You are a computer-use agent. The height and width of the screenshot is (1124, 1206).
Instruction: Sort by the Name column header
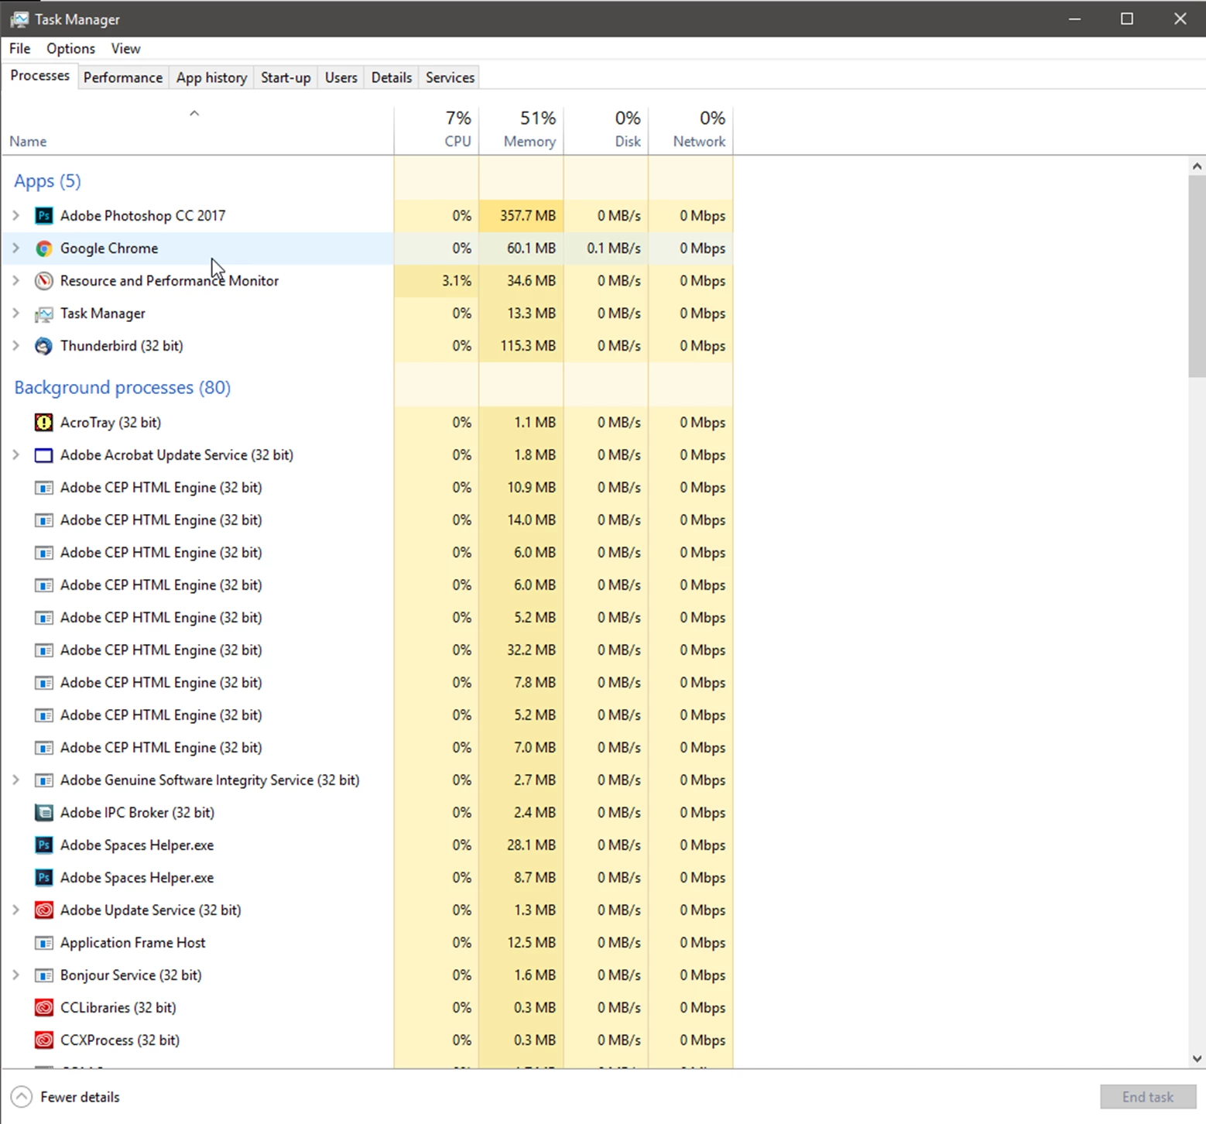pyautogui.click(x=197, y=130)
